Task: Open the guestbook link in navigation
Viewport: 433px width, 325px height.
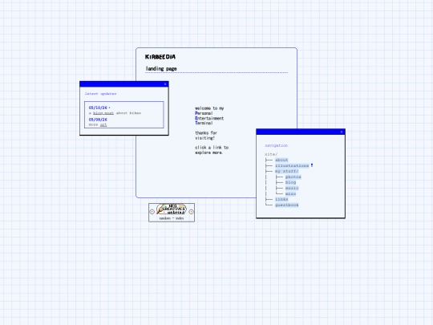Action: [x=287, y=205]
